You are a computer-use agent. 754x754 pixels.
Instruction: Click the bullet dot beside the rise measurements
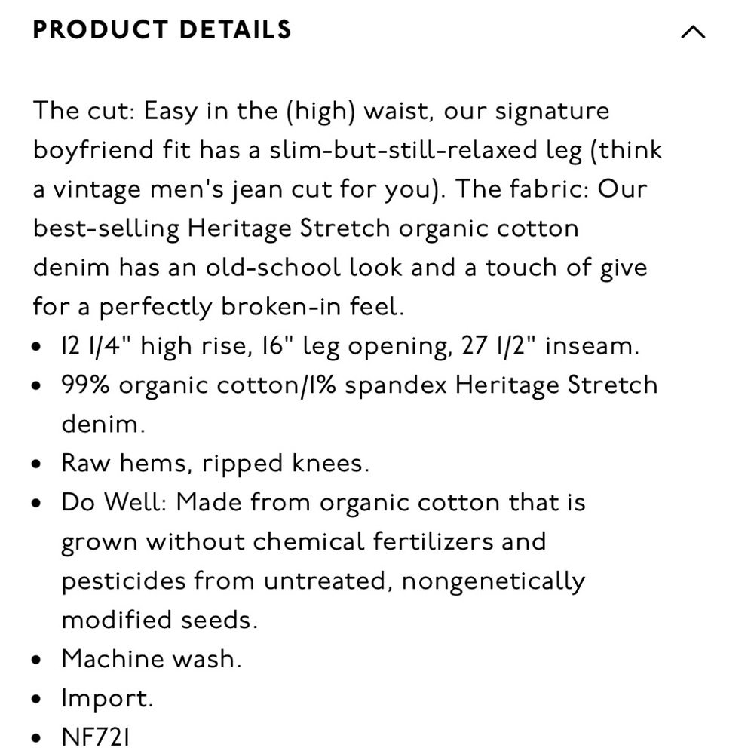coord(36,346)
